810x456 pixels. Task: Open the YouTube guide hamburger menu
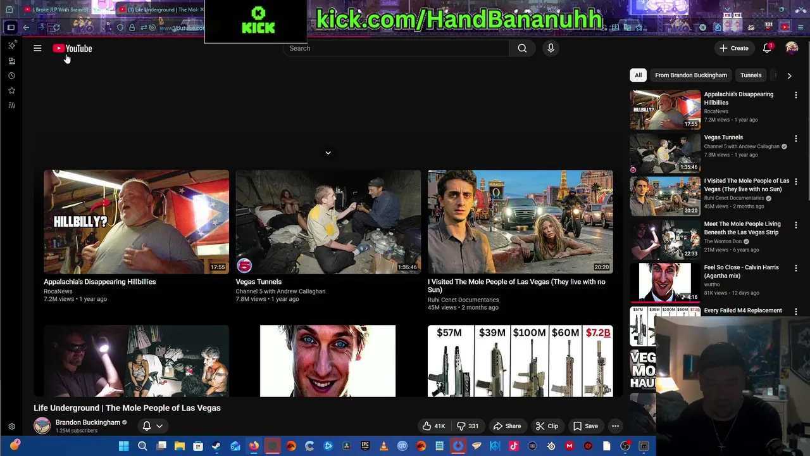[37, 48]
